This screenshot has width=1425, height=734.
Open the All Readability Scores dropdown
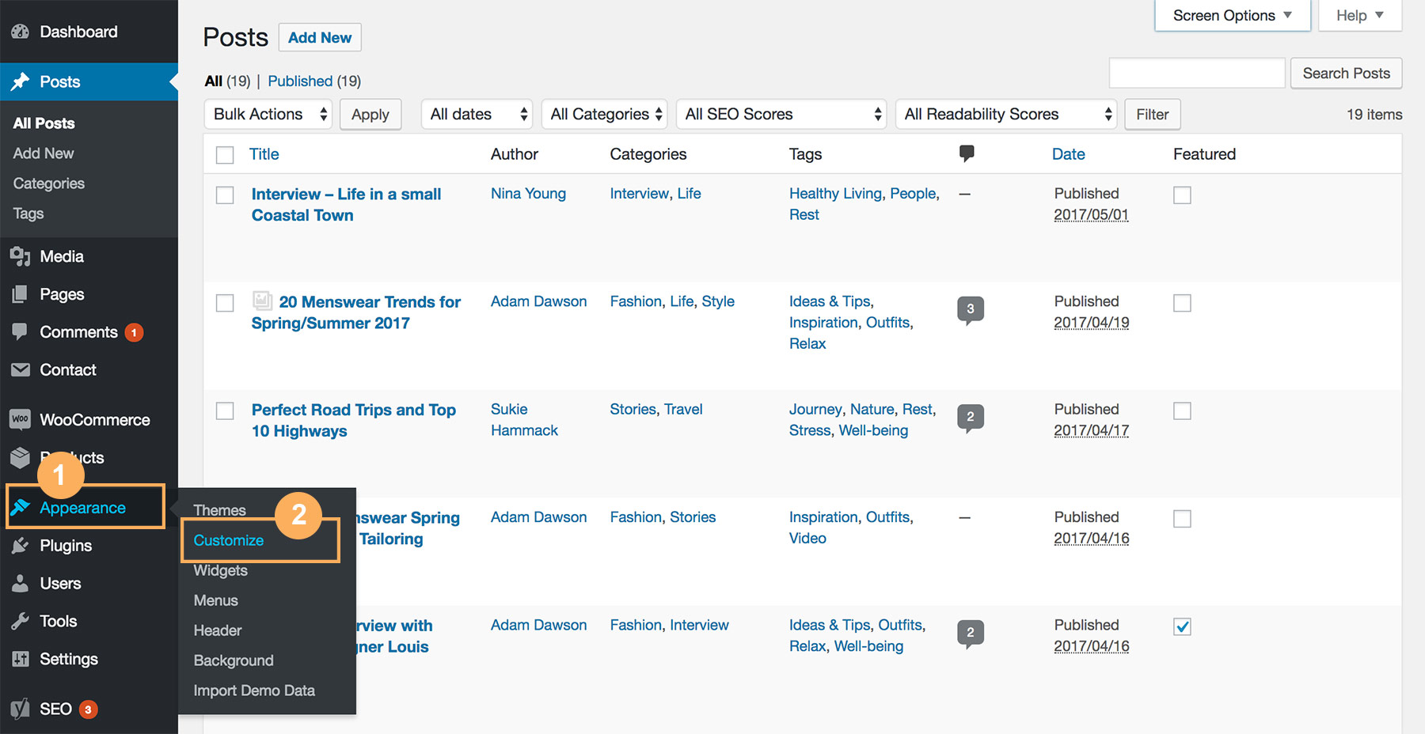pos(1005,115)
